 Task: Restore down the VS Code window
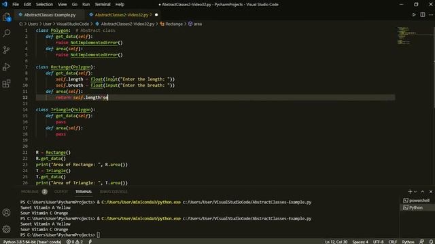point(416,5)
